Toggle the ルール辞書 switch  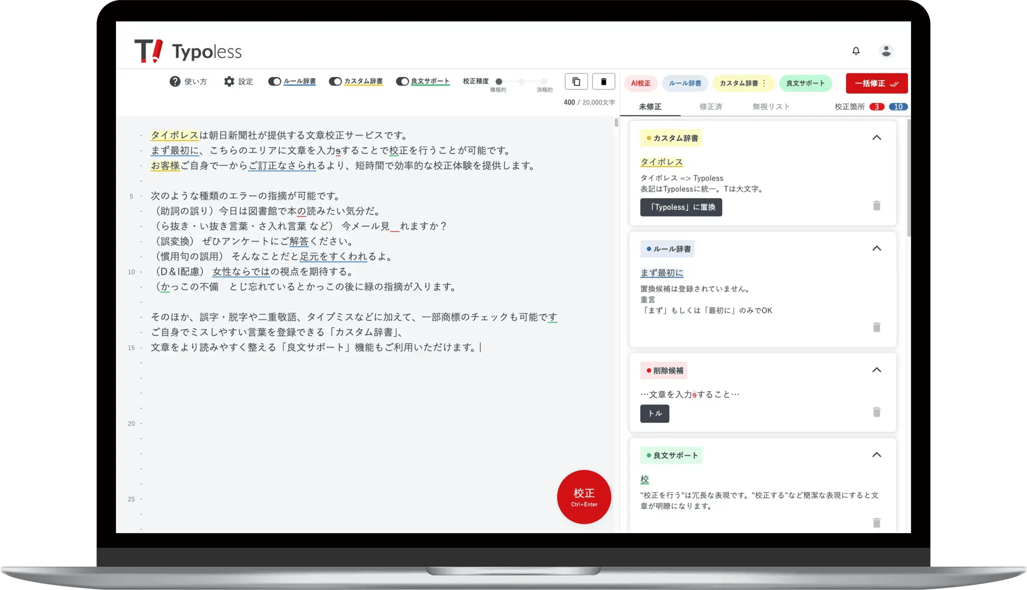275,82
